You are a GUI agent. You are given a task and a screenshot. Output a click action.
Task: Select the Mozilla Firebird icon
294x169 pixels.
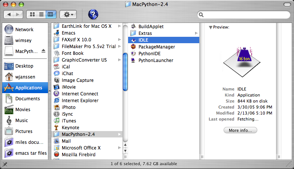click(57, 155)
